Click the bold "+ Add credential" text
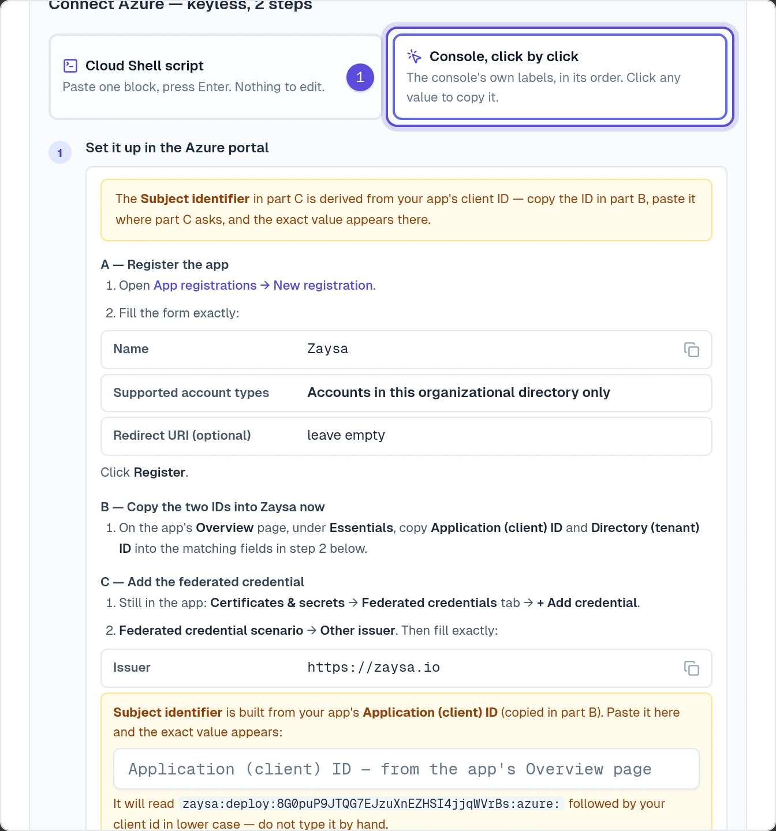 click(x=587, y=602)
